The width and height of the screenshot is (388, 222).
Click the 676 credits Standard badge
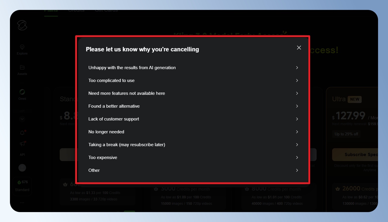point(22,186)
